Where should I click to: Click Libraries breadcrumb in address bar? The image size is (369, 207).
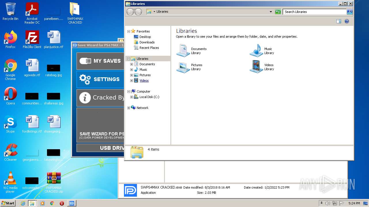[x=162, y=12]
